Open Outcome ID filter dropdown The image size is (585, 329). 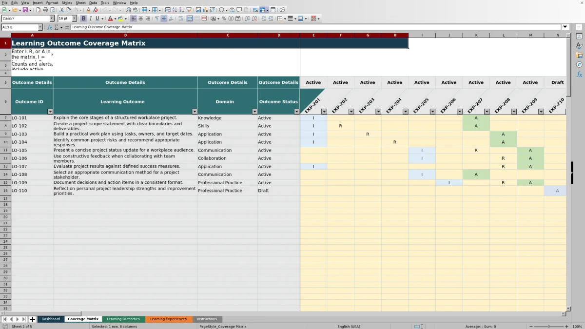point(50,112)
